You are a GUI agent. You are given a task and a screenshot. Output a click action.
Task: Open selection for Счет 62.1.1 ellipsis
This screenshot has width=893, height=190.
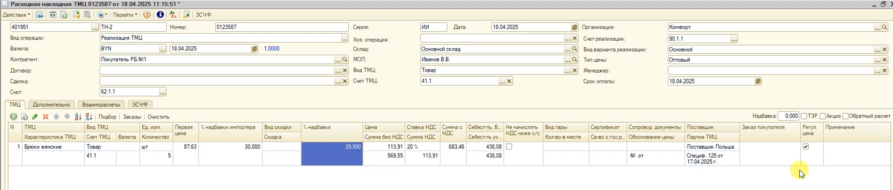162,92
